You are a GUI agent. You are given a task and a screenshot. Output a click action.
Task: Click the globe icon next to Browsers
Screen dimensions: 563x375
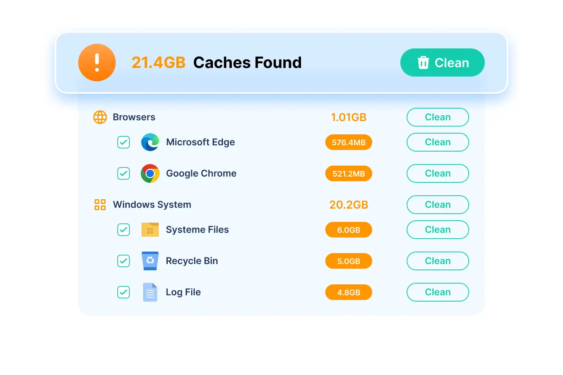coord(100,117)
